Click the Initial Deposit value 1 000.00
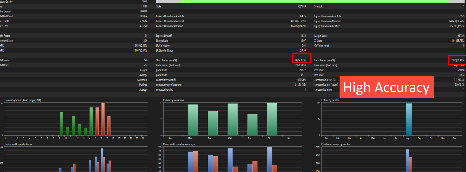The width and height of the screenshot is (466, 172). coord(143,11)
